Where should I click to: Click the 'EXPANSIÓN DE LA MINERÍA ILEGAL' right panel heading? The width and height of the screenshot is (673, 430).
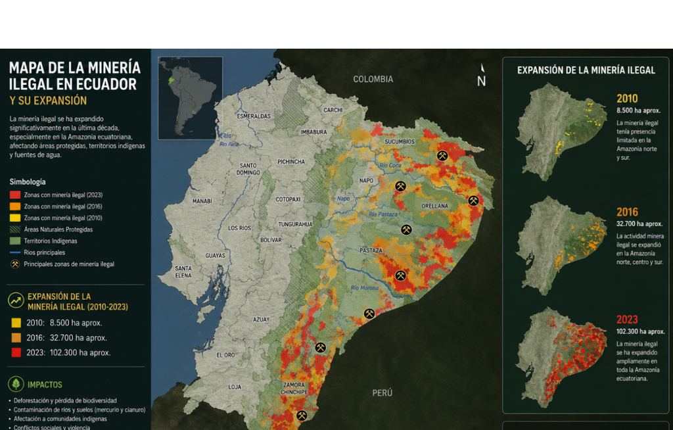pos(586,70)
